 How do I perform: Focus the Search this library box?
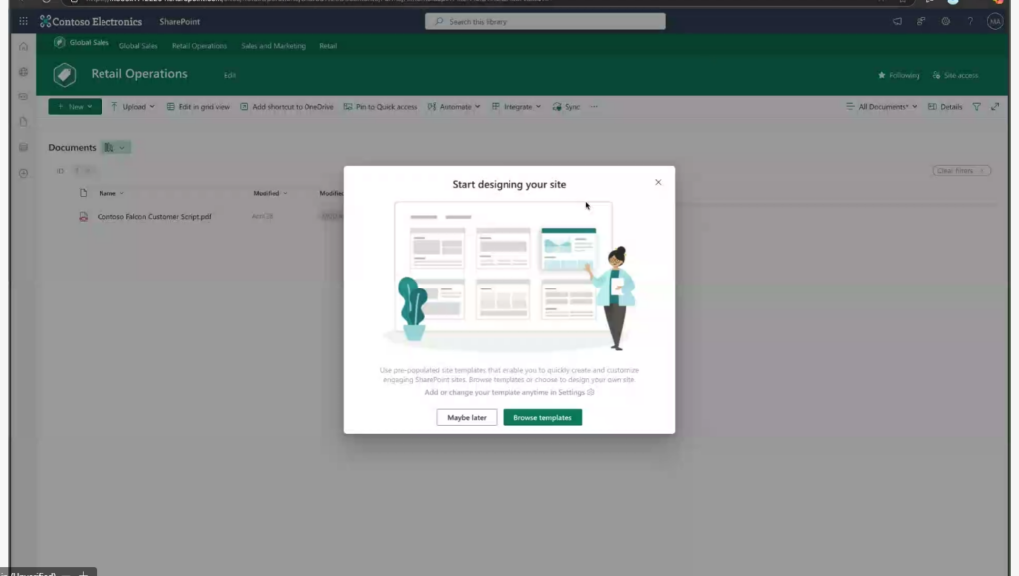[x=544, y=22]
